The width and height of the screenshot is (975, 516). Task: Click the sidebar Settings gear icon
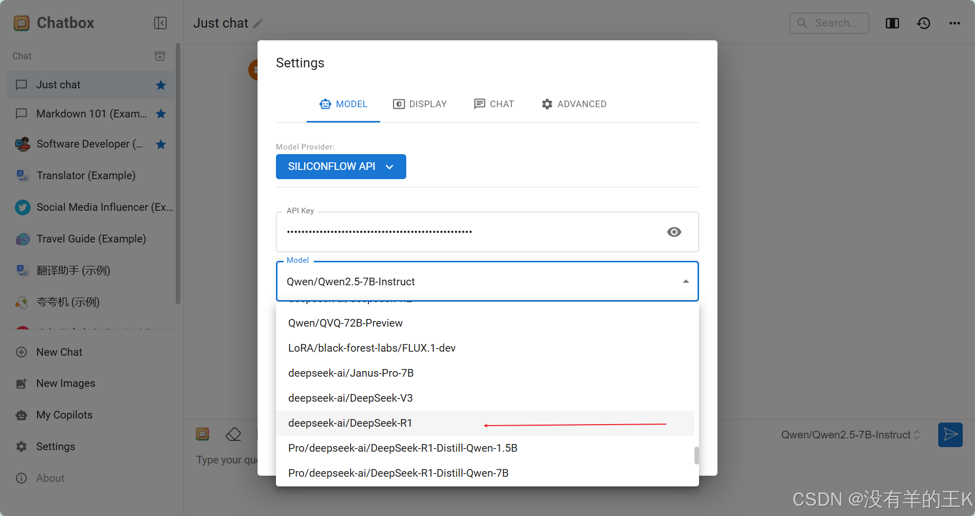point(21,447)
